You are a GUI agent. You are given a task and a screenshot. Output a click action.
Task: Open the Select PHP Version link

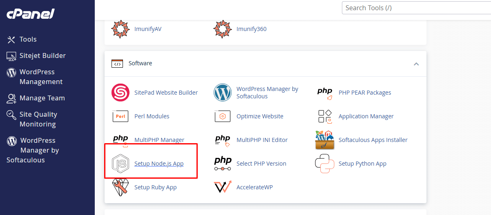click(261, 164)
